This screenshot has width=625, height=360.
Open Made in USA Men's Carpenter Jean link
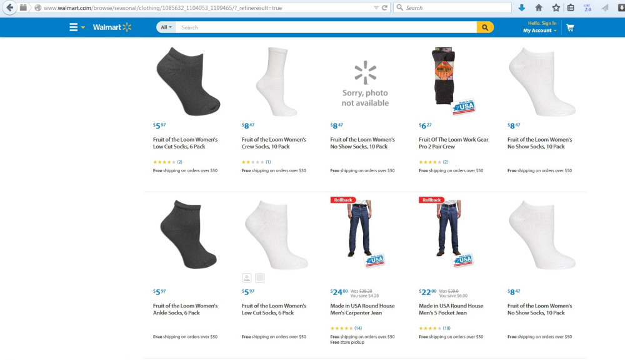362,309
